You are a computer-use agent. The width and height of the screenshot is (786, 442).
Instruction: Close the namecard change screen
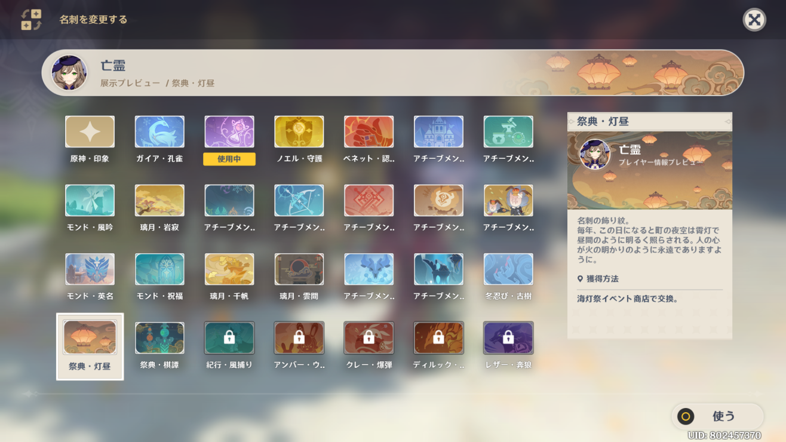click(x=754, y=20)
